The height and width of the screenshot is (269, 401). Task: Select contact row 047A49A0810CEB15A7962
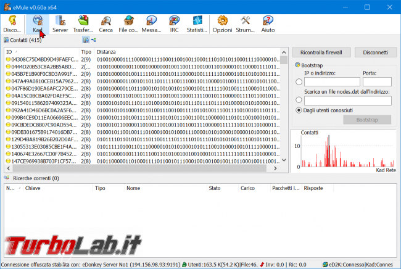click(x=142, y=81)
